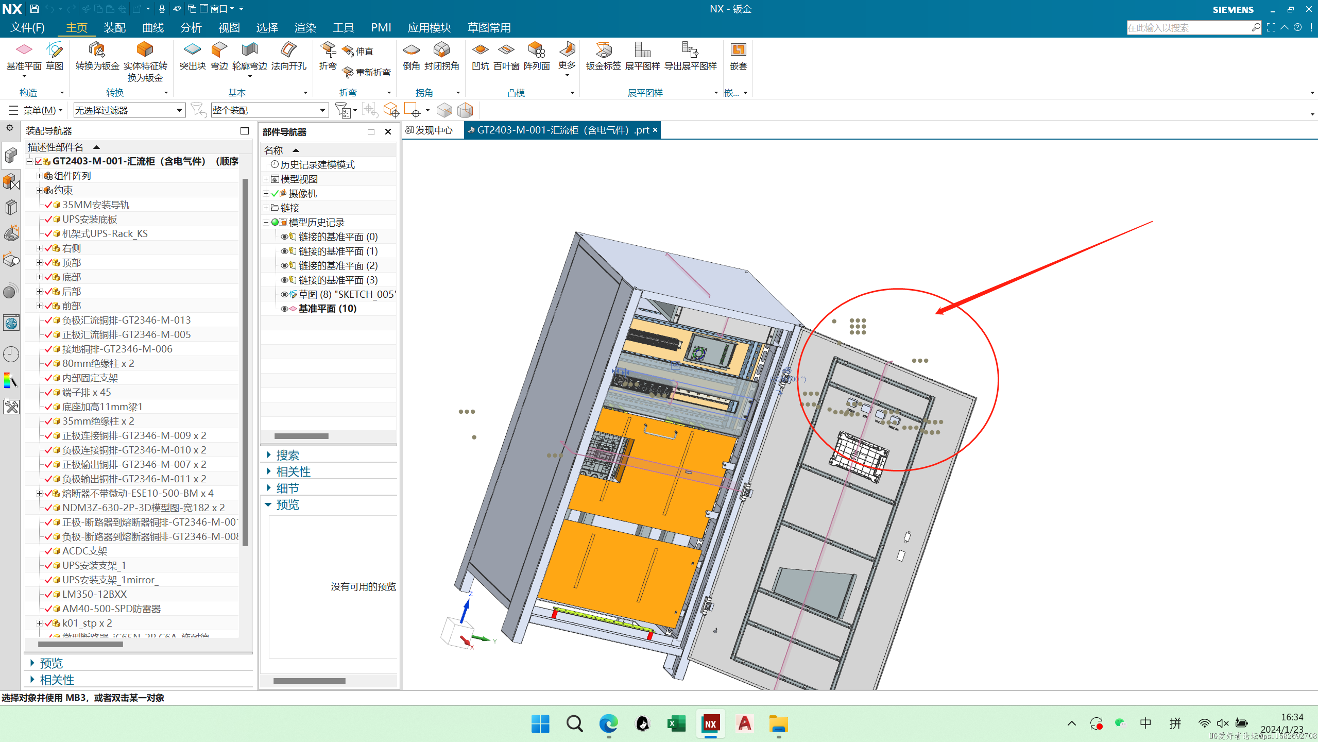Expand the 模型视图 node

point(266,179)
